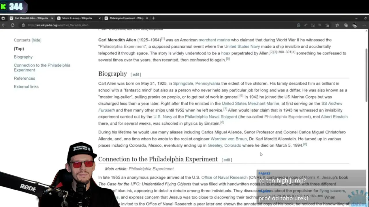The width and height of the screenshot is (369, 207).
Task: Switch to Philadelphia Experiment tab
Action: pos(126,18)
